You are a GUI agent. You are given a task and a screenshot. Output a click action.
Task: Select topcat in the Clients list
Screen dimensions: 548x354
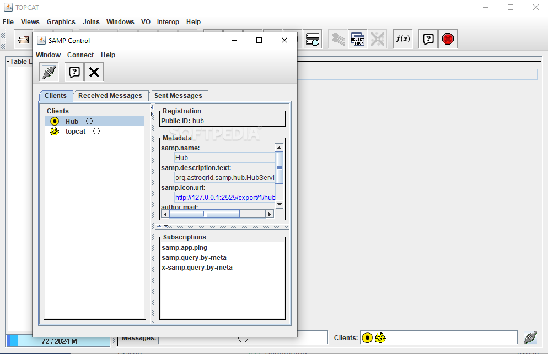(x=95, y=131)
